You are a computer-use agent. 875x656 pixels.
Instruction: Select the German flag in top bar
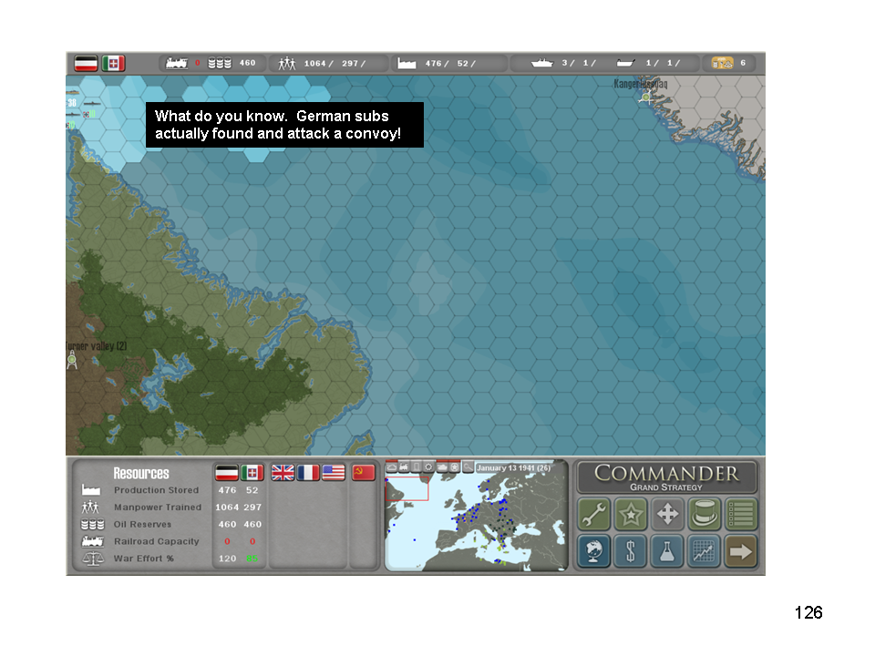(87, 64)
